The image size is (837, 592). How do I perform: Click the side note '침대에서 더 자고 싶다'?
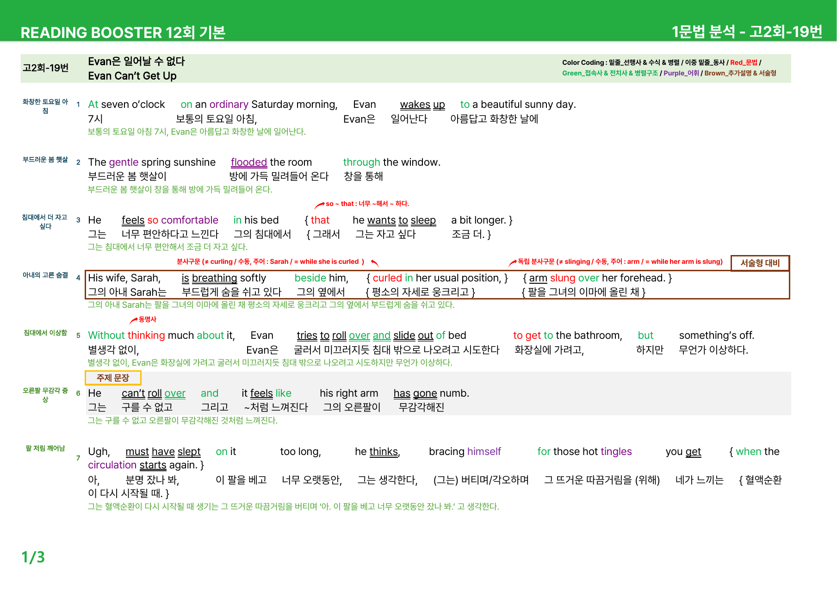[x=45, y=222]
